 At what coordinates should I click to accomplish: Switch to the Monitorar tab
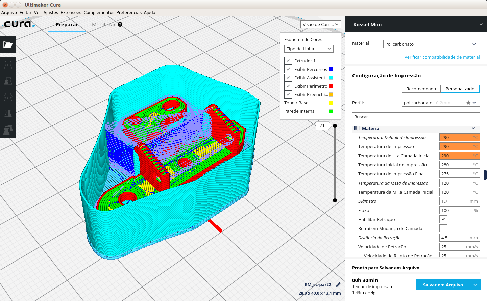click(x=104, y=25)
